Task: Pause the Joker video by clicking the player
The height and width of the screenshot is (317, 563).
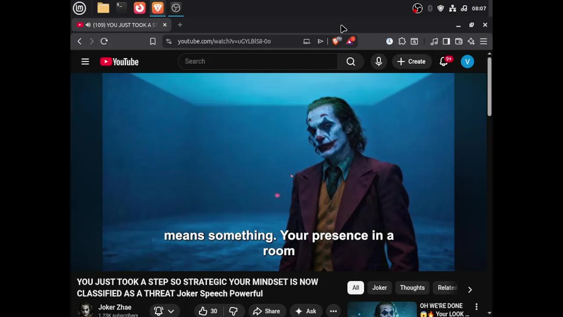Action: pos(278,172)
